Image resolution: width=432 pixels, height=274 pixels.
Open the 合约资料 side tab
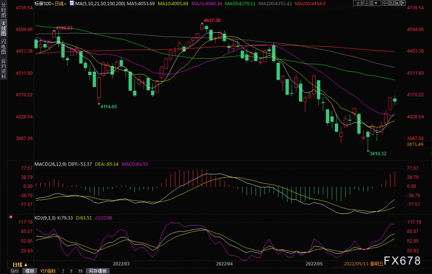coord(3,69)
